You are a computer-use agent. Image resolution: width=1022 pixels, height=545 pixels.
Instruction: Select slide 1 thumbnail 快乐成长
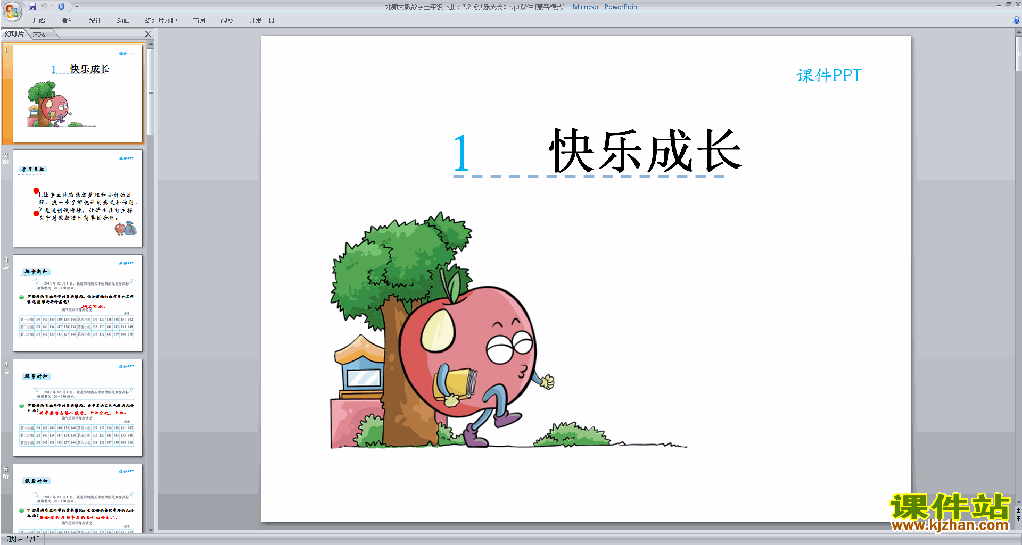tap(78, 94)
